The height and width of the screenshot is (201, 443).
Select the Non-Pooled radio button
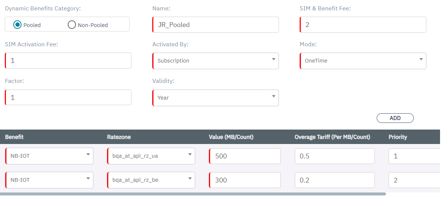[72, 25]
